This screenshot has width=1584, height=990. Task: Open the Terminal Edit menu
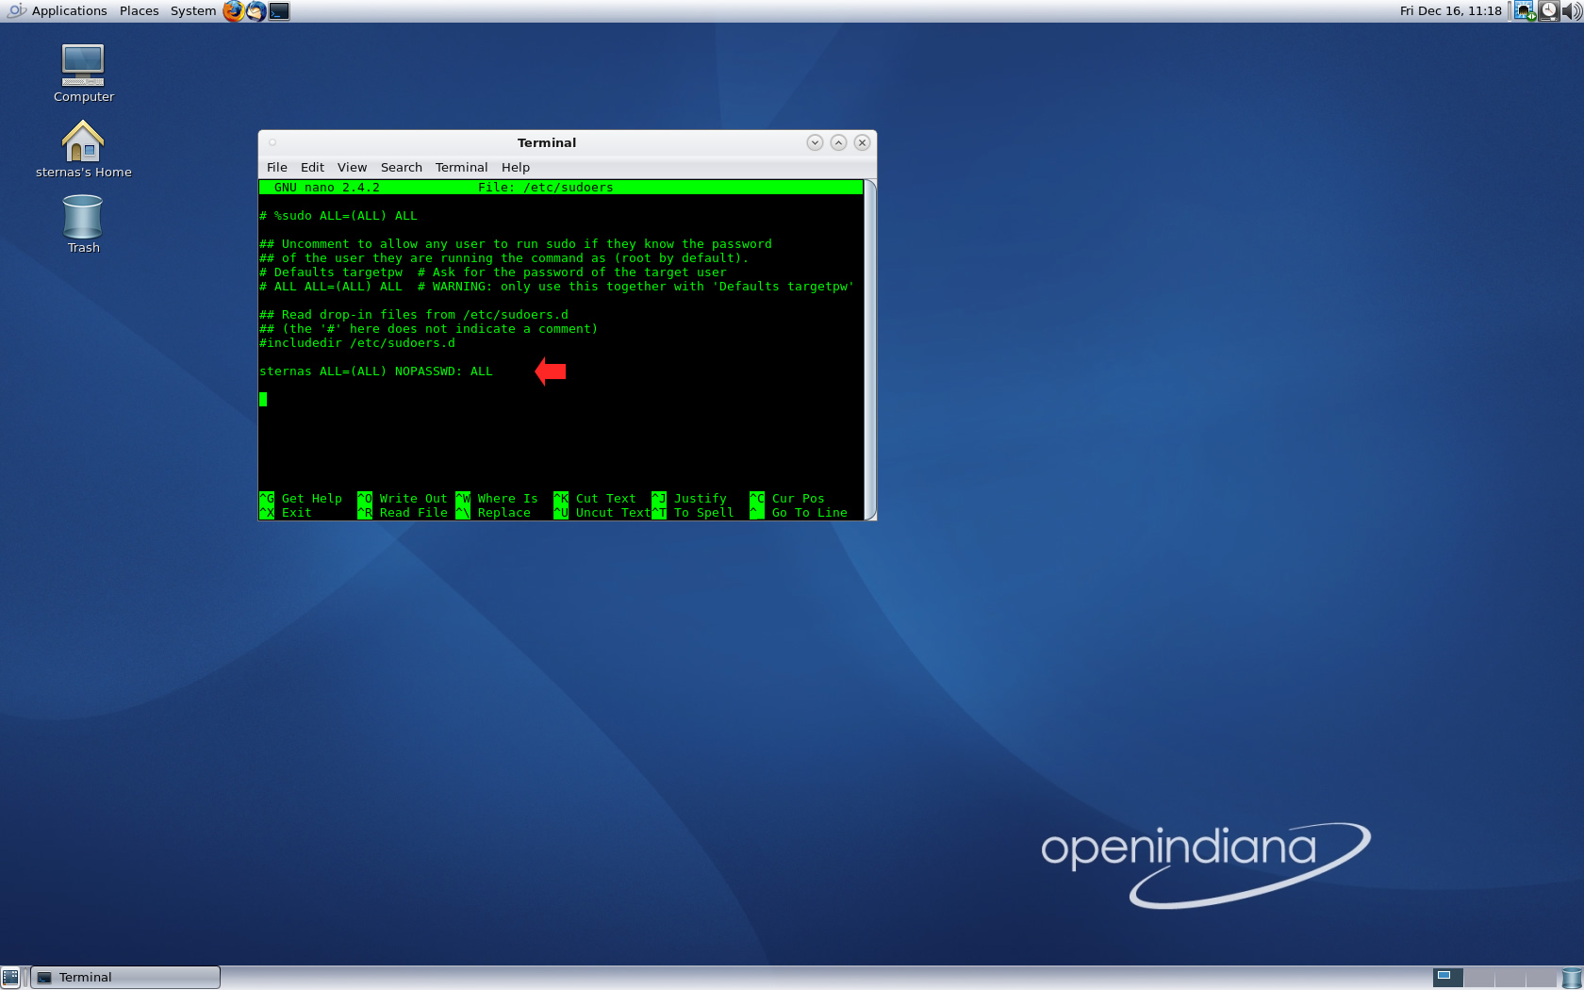pyautogui.click(x=312, y=167)
